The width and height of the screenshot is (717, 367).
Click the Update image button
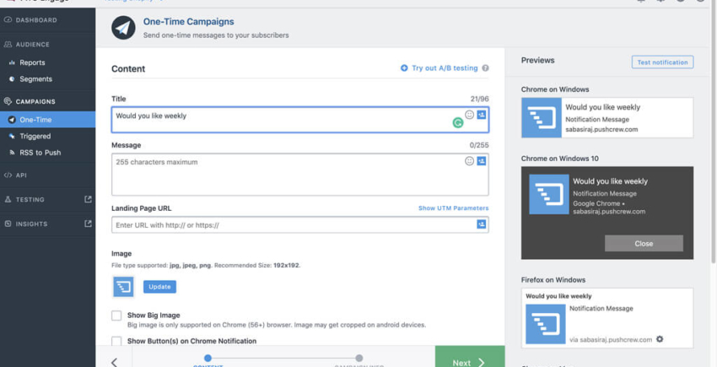pyautogui.click(x=159, y=287)
